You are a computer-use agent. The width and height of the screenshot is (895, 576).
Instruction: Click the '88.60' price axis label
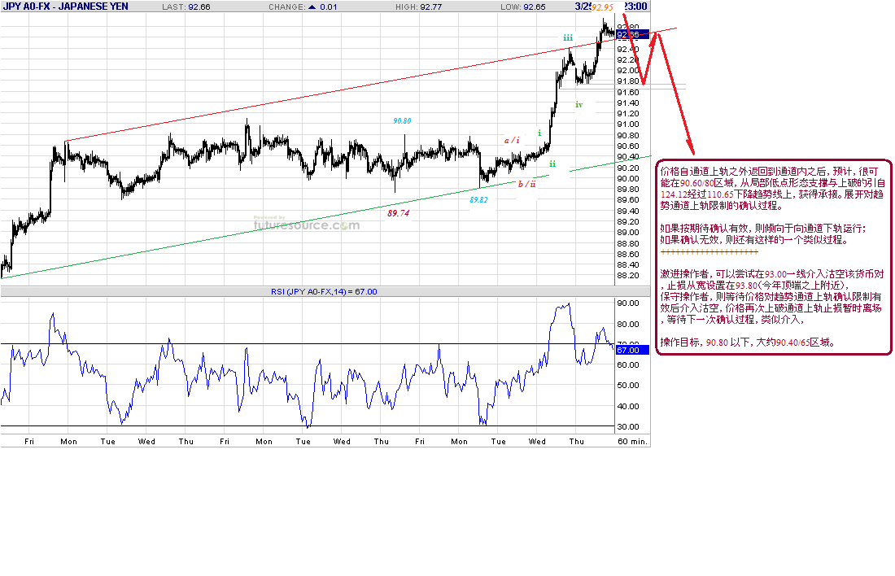click(x=628, y=254)
